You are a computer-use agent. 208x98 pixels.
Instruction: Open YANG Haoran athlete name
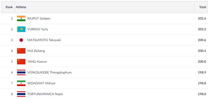point(37,62)
